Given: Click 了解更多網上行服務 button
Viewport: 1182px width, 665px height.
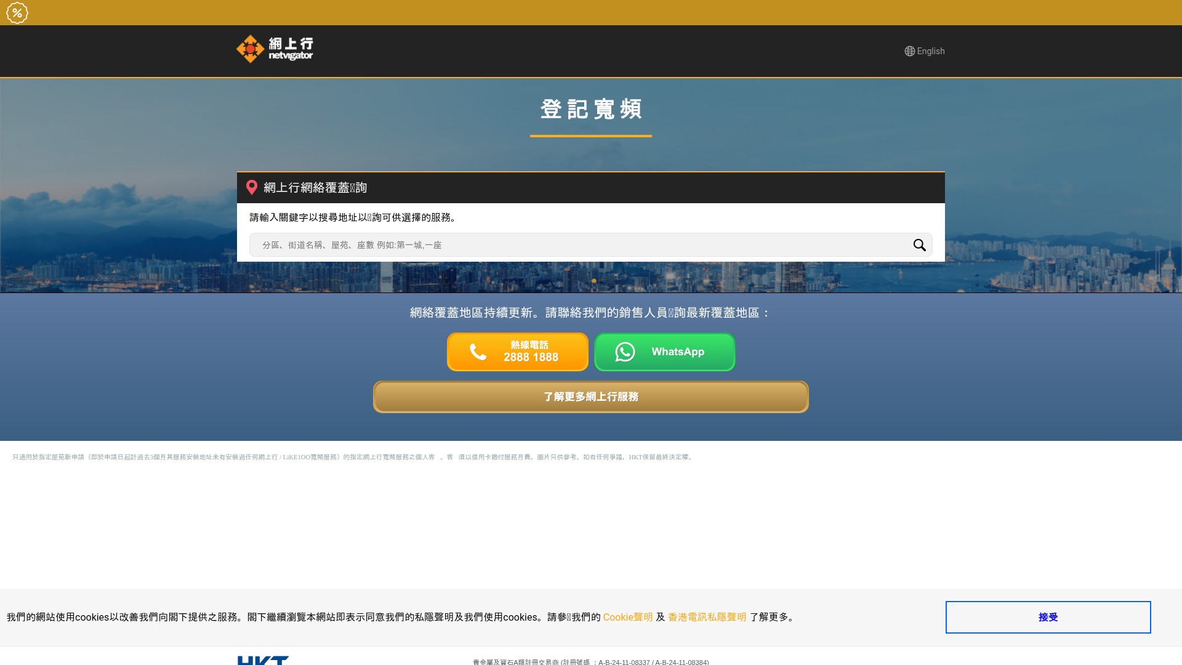Looking at the screenshot, I should [x=591, y=397].
